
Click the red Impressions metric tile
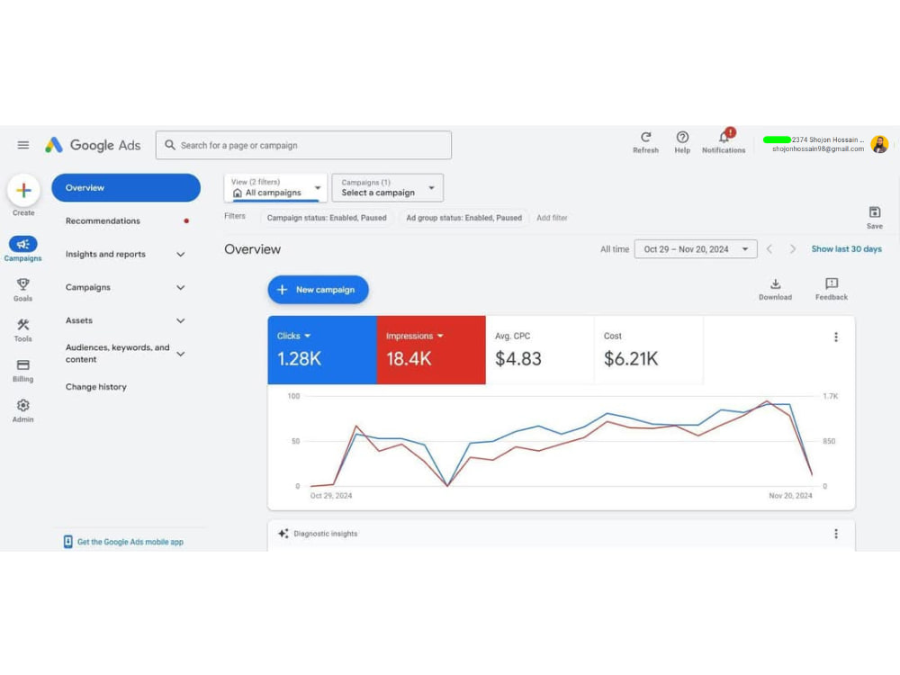[431, 349]
